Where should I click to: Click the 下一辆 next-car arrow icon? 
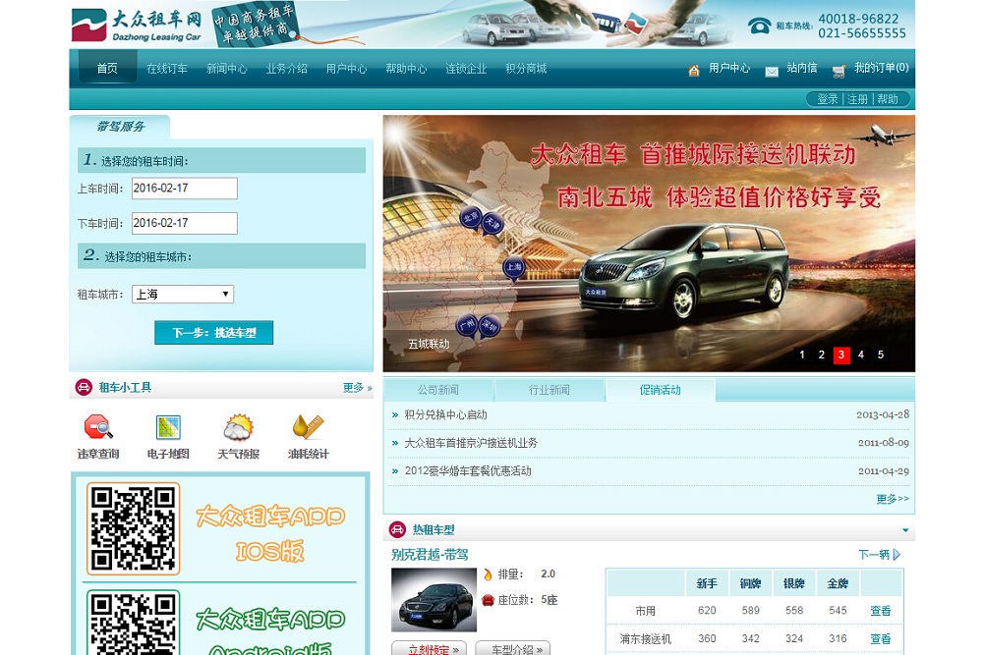coord(897,554)
